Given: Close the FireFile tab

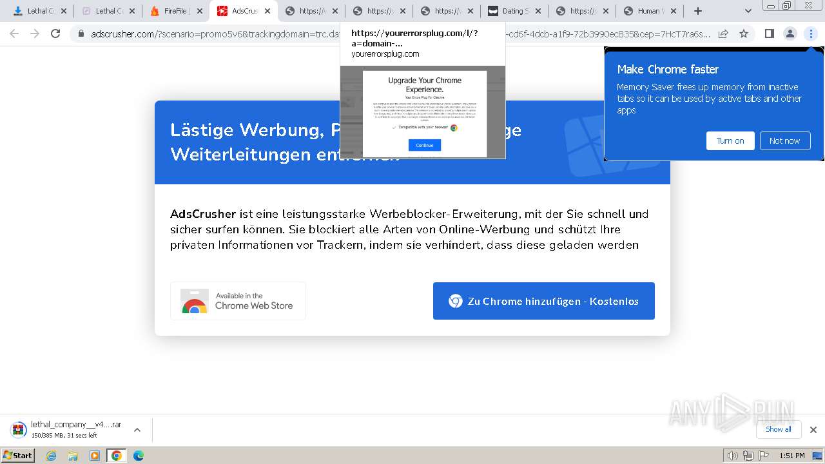Looking at the screenshot, I should tap(199, 11).
